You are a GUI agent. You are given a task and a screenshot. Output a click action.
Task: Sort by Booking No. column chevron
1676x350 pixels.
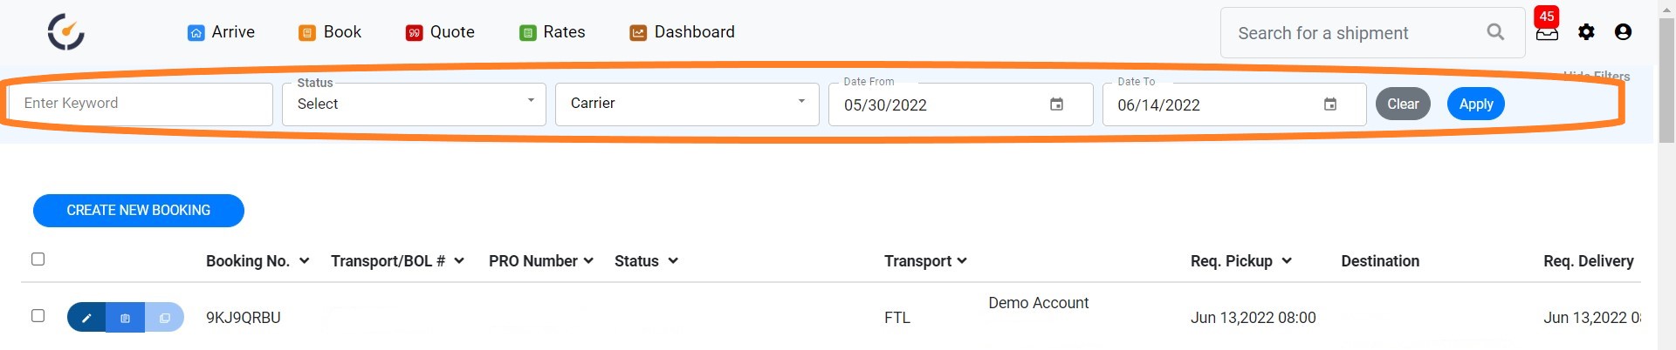click(x=304, y=261)
